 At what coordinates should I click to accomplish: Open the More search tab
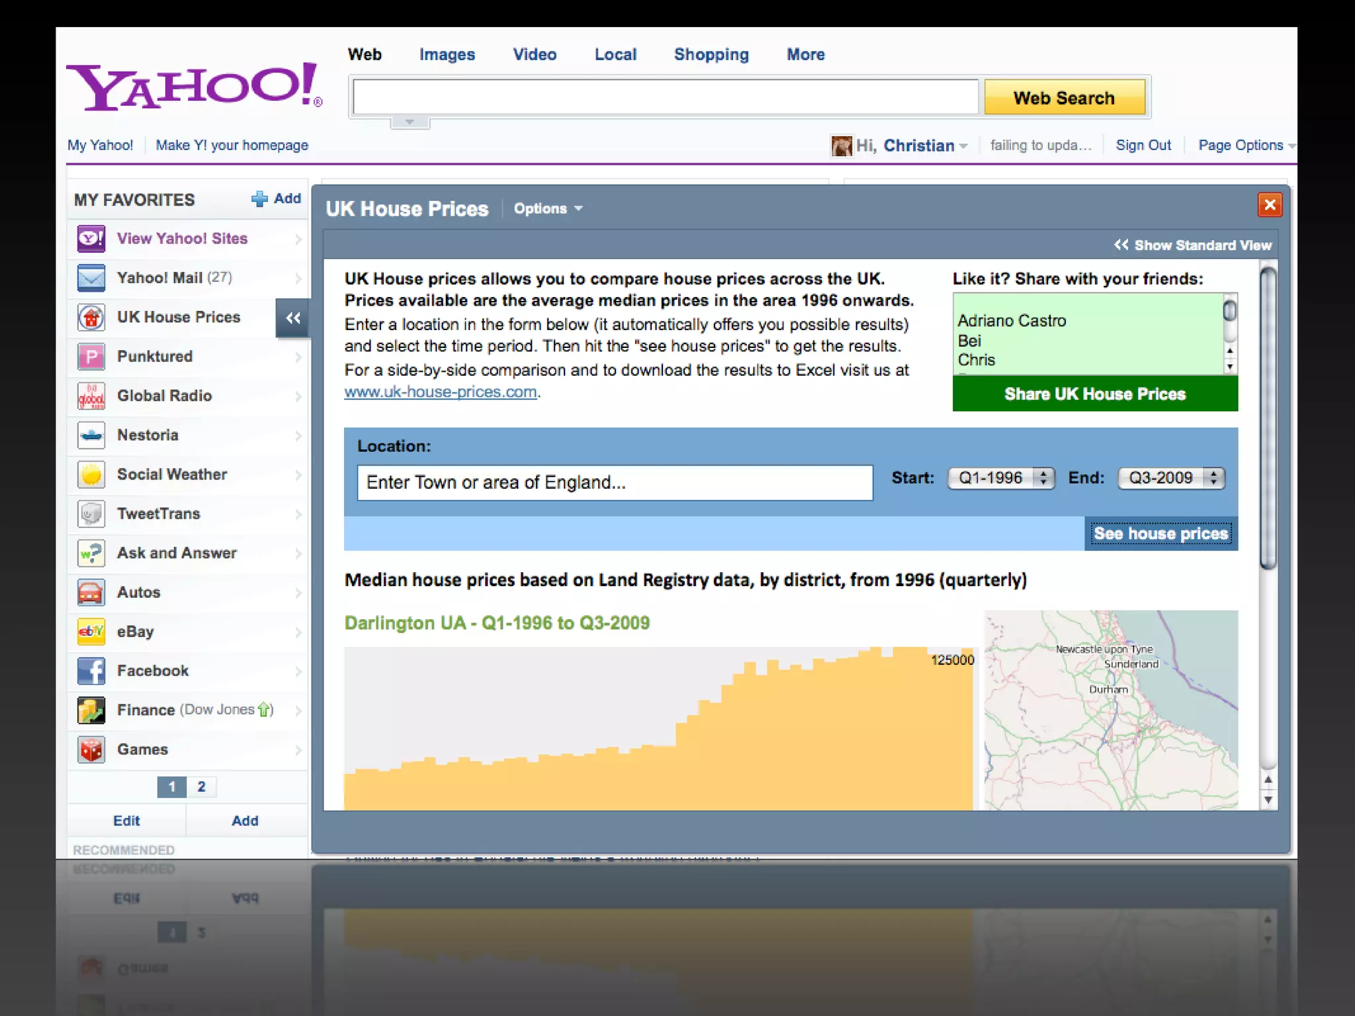[805, 54]
